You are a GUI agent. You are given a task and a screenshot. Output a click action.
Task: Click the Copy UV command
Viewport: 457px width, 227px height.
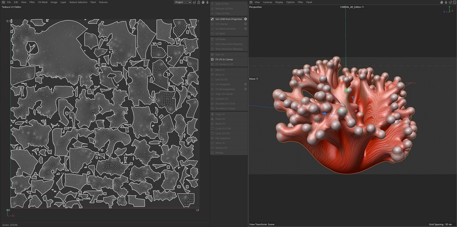(x=229, y=114)
